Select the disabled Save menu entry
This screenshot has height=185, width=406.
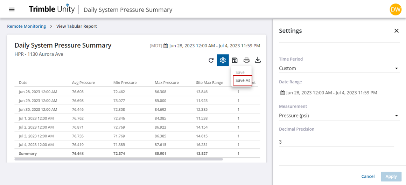click(240, 72)
